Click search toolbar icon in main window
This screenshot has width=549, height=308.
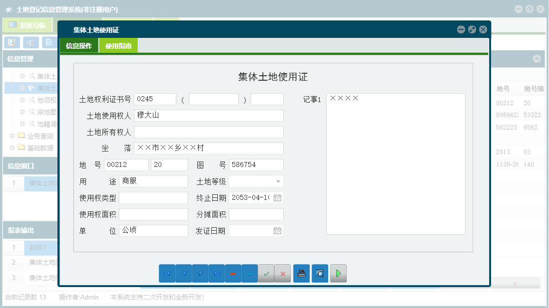12,42
